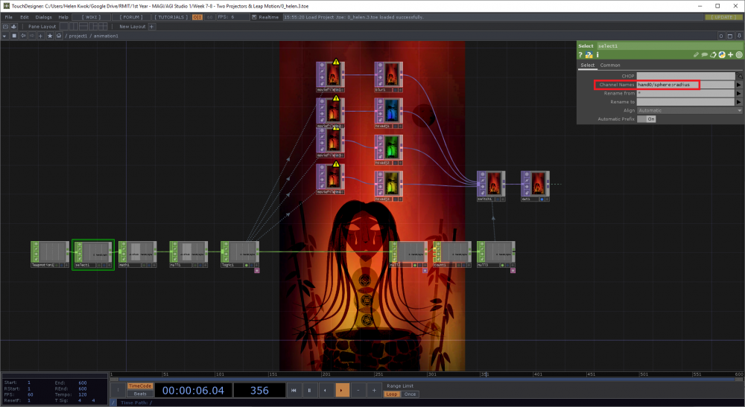Open the operator help question mark icon
The image size is (745, 407).
[580, 55]
